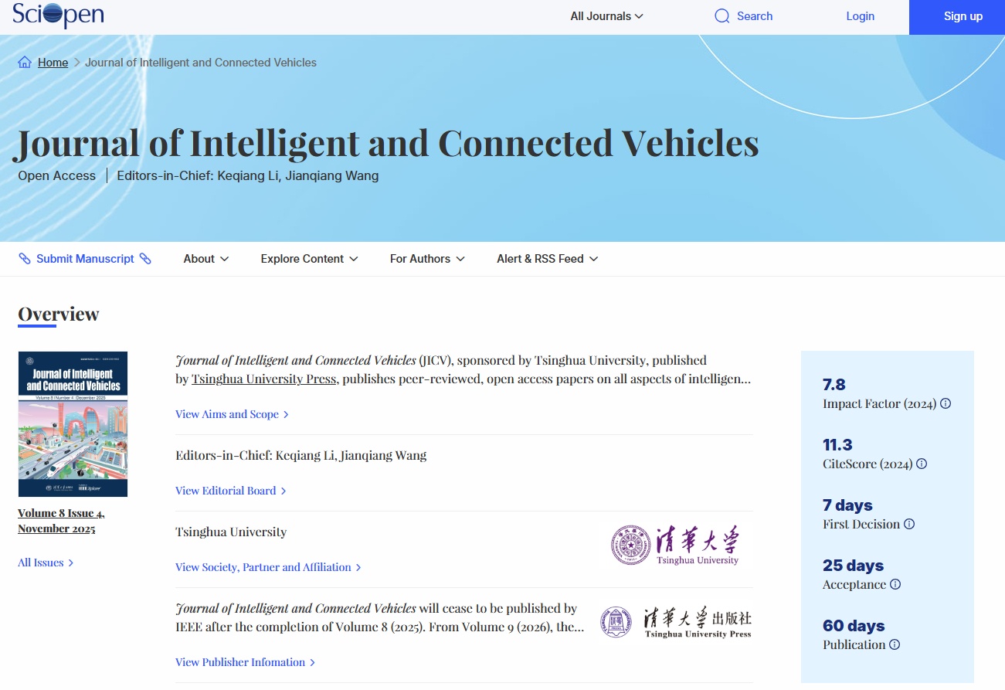1005x690 pixels.
Task: Click the SciOpen logo
Action: (58, 15)
